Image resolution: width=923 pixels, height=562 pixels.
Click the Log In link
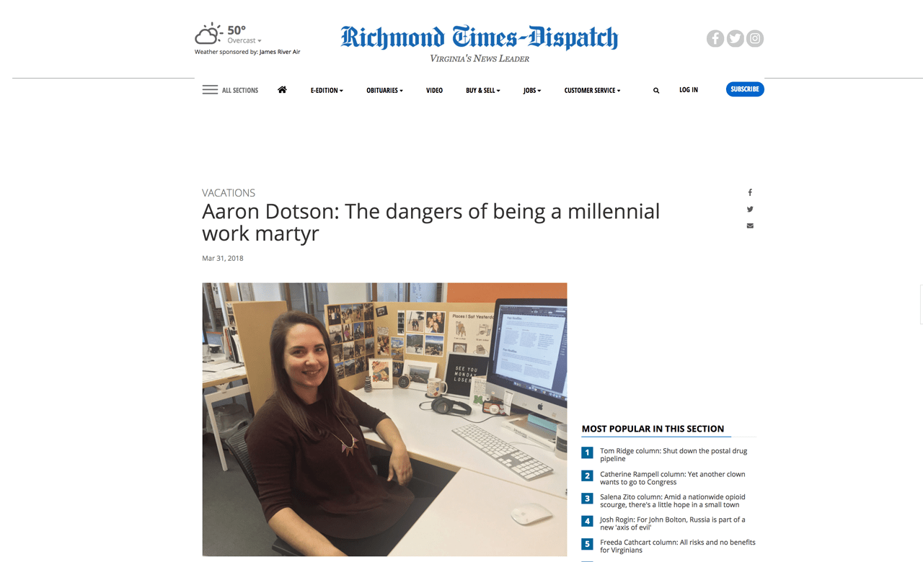click(689, 90)
